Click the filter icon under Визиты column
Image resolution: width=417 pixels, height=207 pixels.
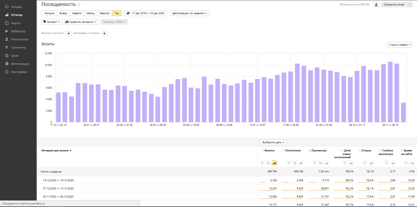pos(262,163)
